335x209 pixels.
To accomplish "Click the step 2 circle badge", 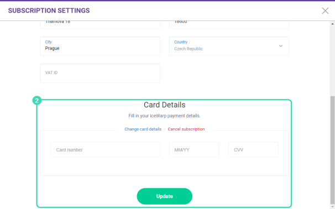I will [36, 101].
